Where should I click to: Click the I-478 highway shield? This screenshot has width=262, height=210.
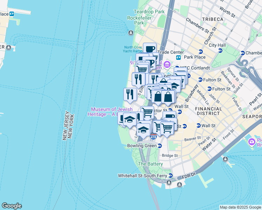pyautogui.click(x=153, y=137)
